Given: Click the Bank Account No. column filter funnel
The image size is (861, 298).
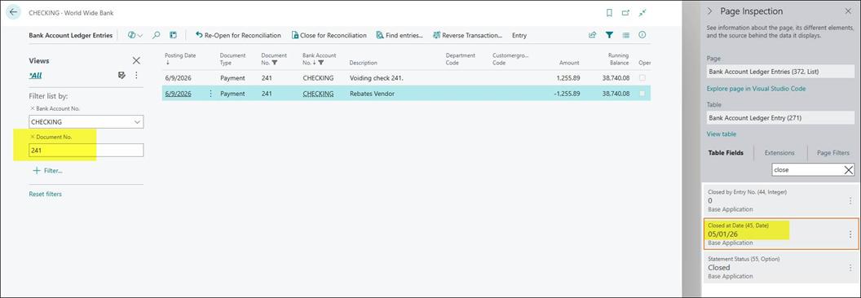Looking at the screenshot, I should [x=320, y=63].
